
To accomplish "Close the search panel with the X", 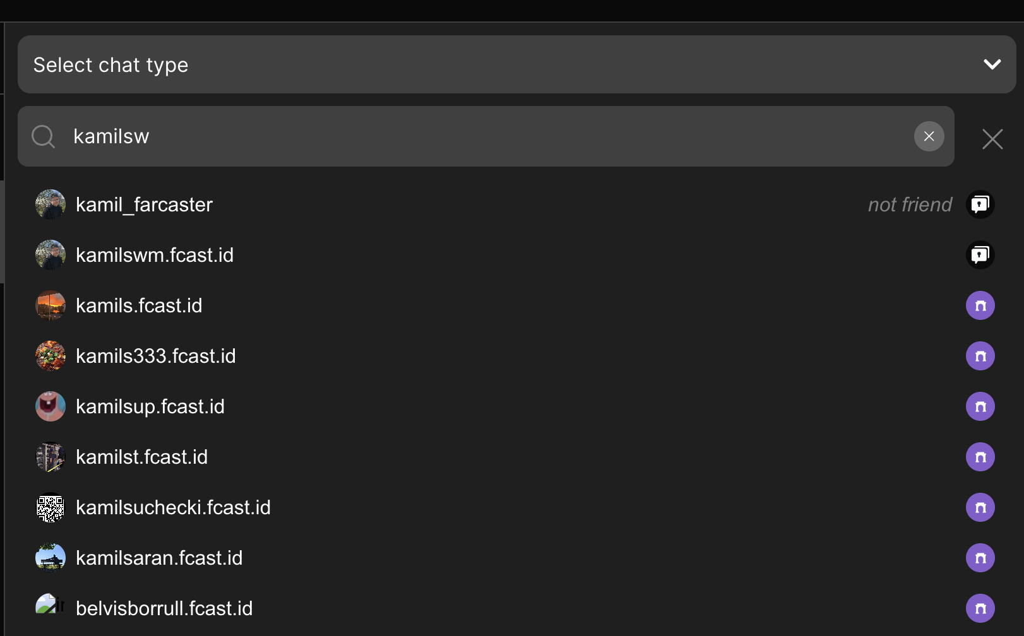I will point(992,139).
